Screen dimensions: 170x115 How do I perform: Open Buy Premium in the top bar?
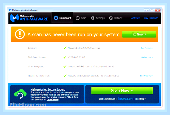click(x=151, y=18)
